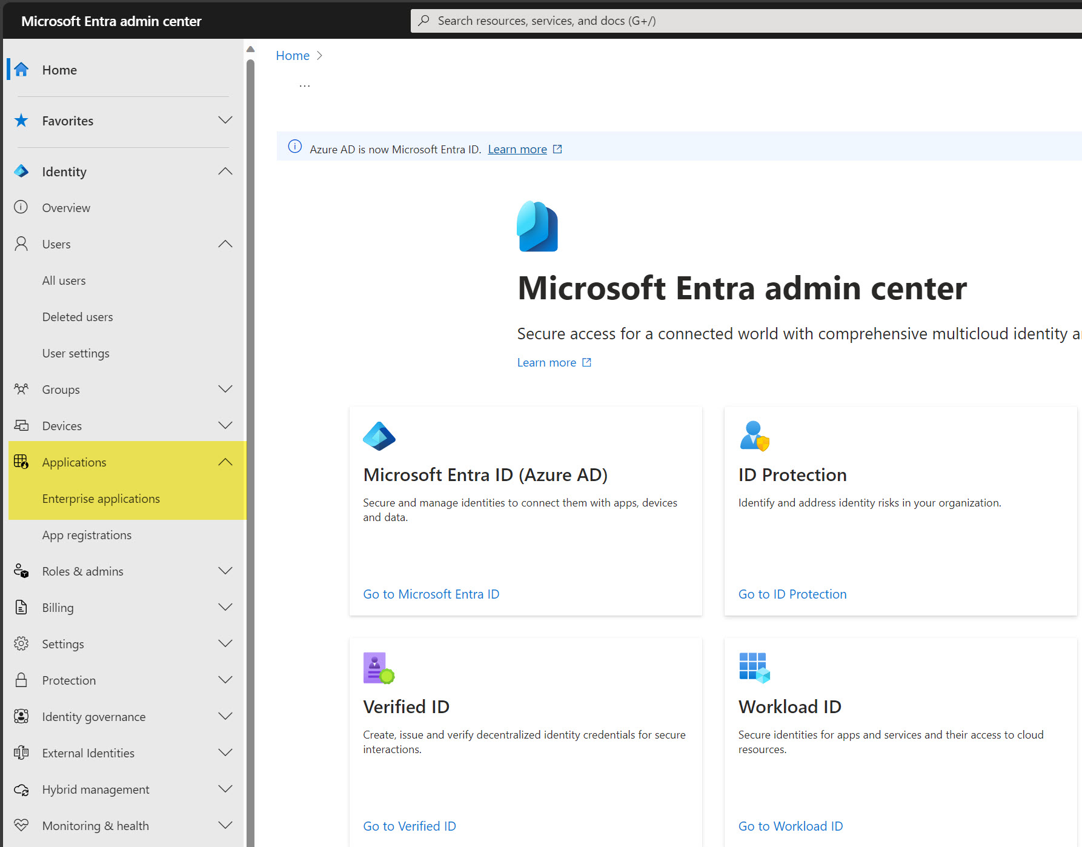Follow the Go to Workload ID link
The image size is (1082, 847).
791,826
